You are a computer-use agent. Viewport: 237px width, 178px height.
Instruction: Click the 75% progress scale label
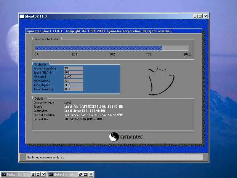(149, 54)
